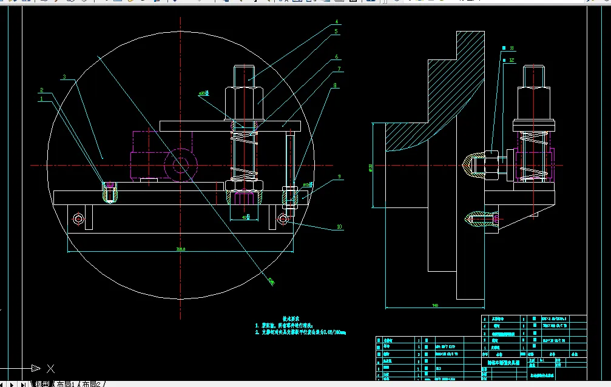Open the 布局1 layout tab
The height and width of the screenshot is (387, 611).
[65, 384]
